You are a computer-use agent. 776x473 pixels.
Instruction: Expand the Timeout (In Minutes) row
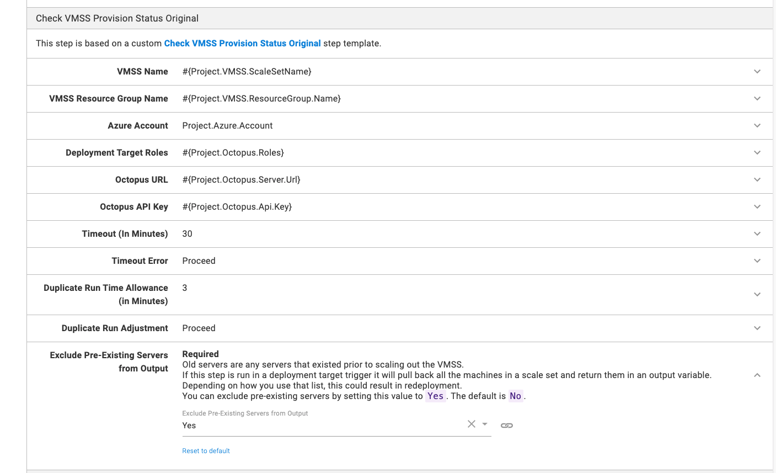click(757, 234)
